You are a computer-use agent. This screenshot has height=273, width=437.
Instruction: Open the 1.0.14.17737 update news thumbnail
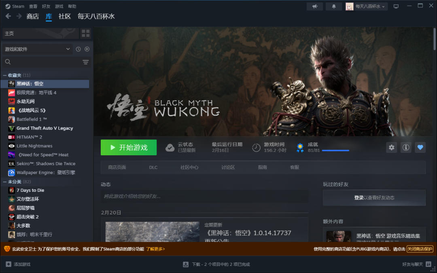153,232
